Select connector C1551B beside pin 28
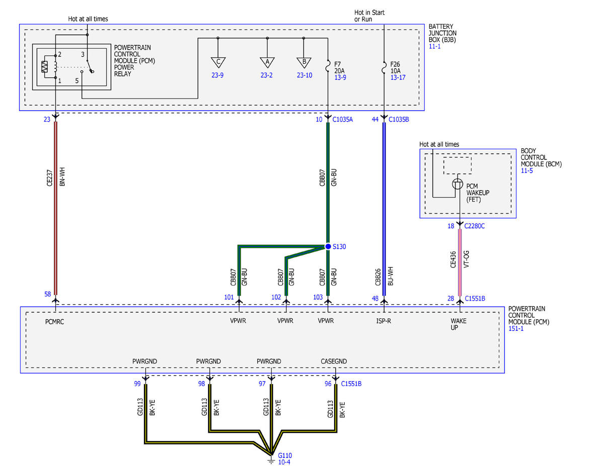 475,298
